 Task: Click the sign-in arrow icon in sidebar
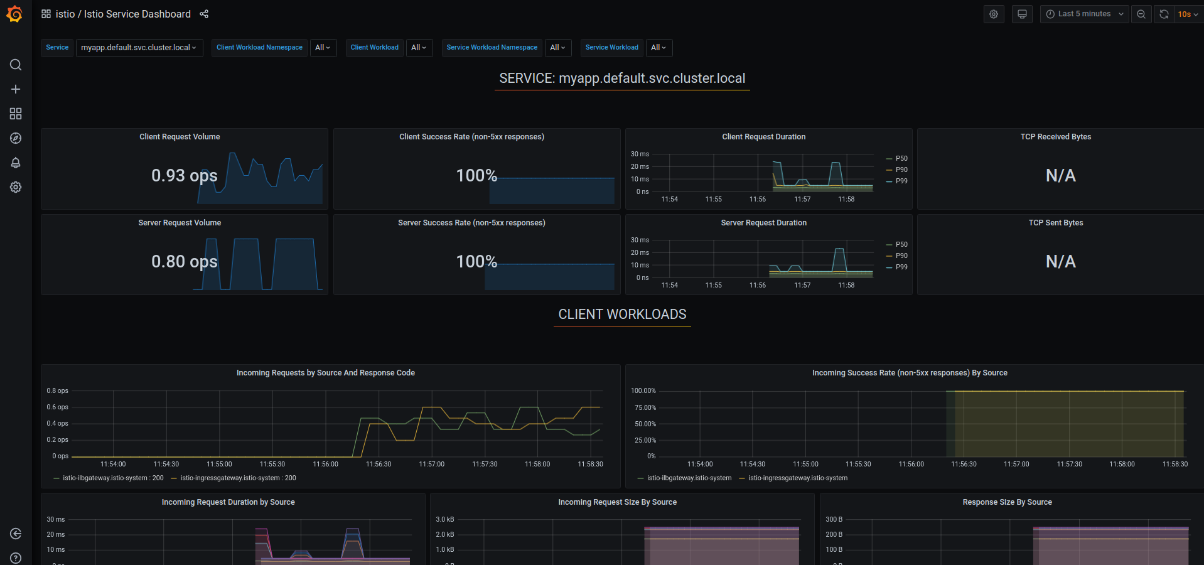(16, 534)
